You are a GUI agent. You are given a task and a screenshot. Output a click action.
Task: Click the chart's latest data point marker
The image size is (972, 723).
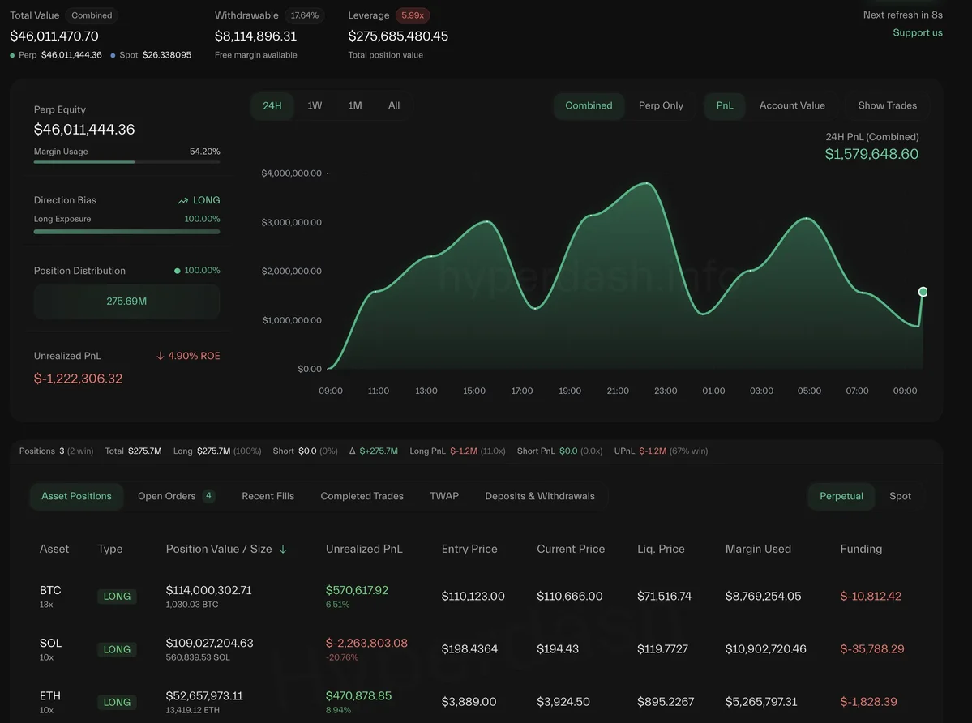[923, 292]
